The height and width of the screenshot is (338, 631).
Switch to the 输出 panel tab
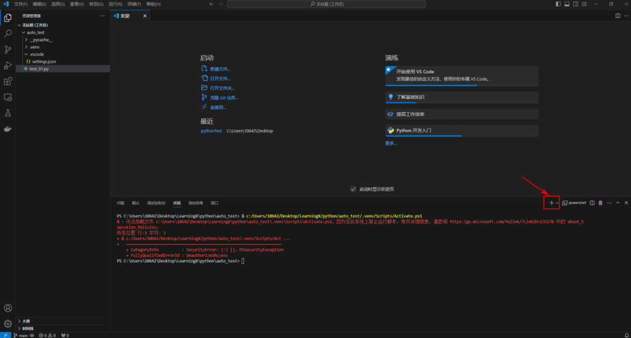tap(136, 203)
